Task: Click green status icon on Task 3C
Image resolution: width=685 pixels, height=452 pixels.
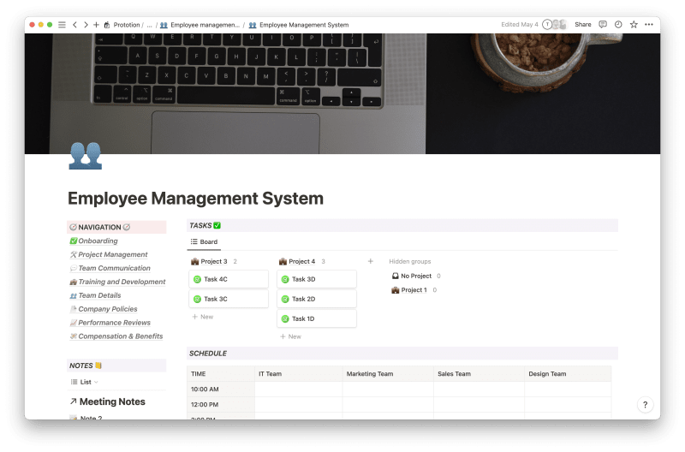Action: click(x=197, y=299)
